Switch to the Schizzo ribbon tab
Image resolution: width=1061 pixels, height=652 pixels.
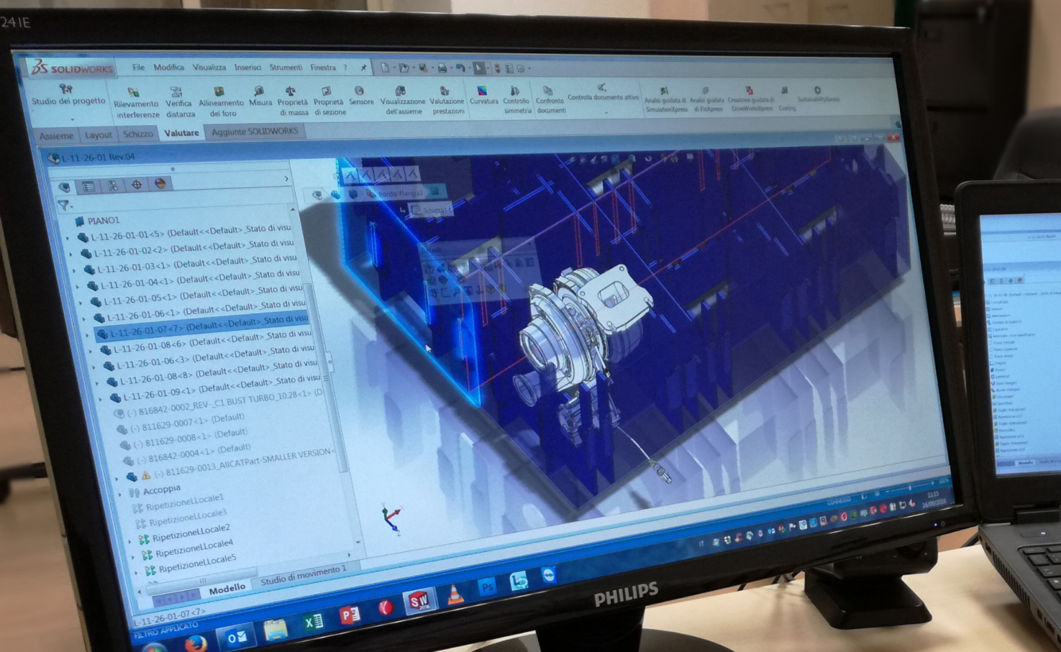tap(138, 134)
